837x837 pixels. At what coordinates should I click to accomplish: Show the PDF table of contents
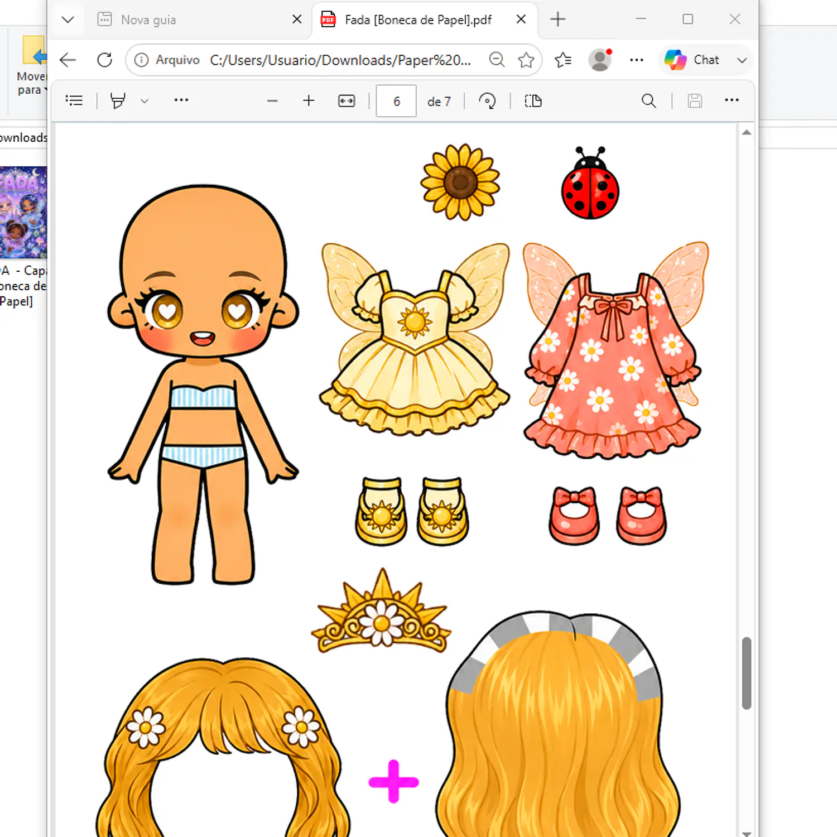(x=74, y=100)
